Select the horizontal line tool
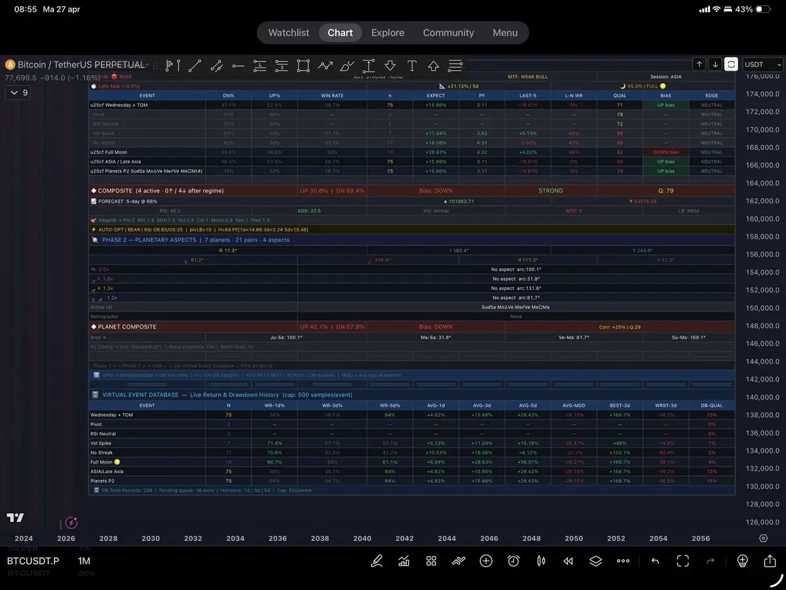The height and width of the screenshot is (590, 786). (x=238, y=66)
